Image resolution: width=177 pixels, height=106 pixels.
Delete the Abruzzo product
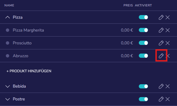point(168,56)
